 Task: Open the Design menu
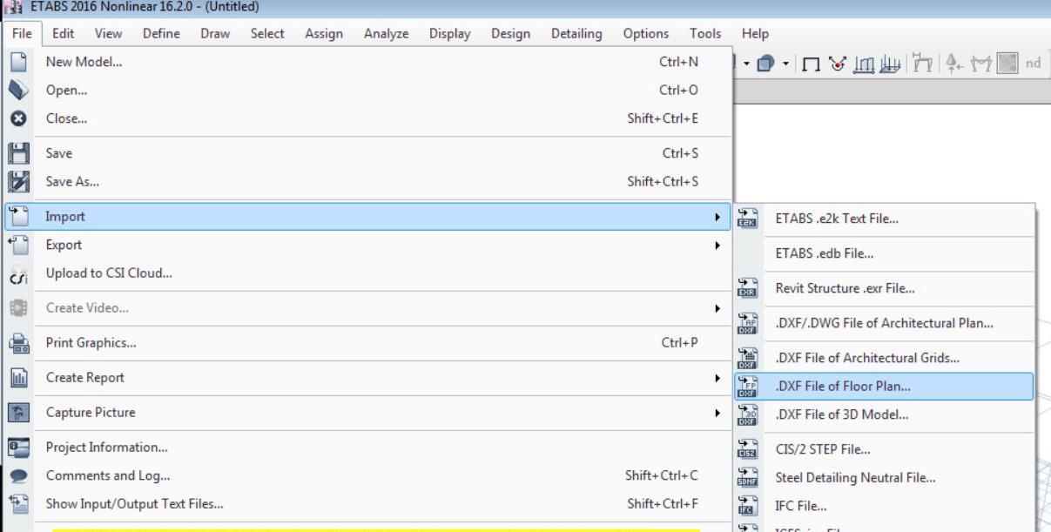pos(511,33)
